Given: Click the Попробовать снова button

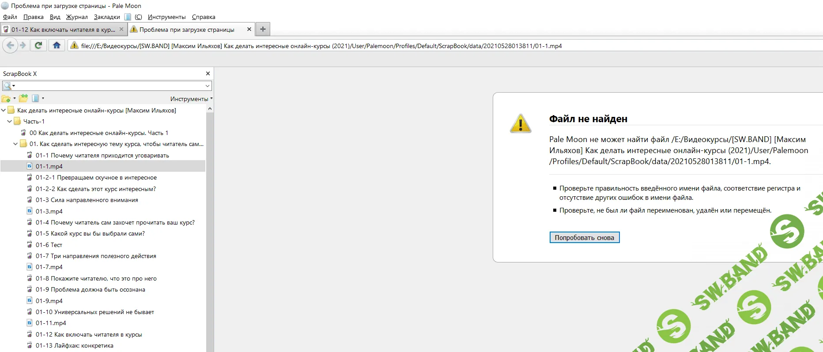Looking at the screenshot, I should click(x=584, y=238).
